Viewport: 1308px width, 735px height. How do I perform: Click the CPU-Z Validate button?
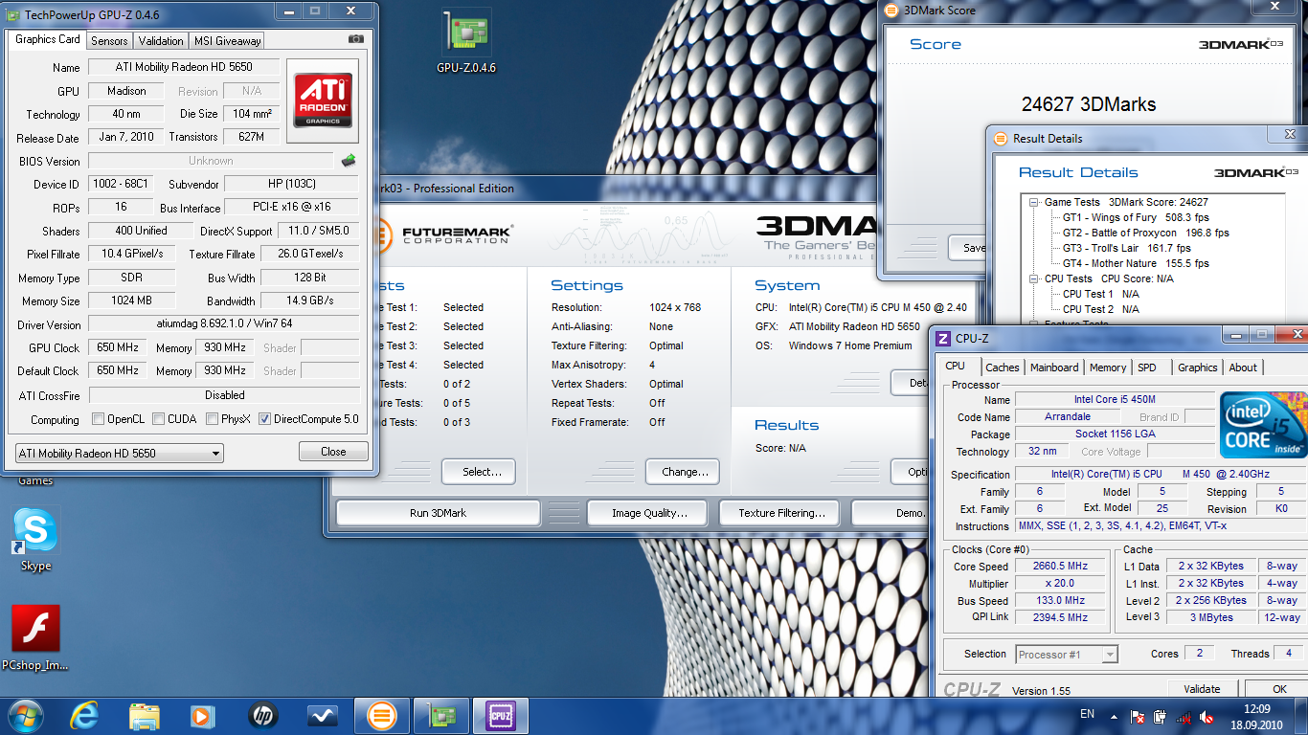[x=1202, y=689]
